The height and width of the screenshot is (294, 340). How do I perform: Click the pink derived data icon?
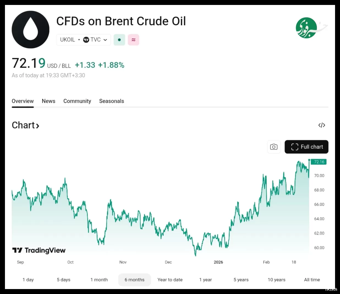coord(133,40)
